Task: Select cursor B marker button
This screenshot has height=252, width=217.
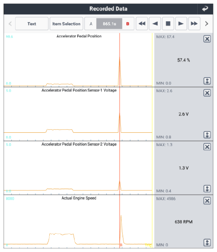Action: [x=128, y=24]
